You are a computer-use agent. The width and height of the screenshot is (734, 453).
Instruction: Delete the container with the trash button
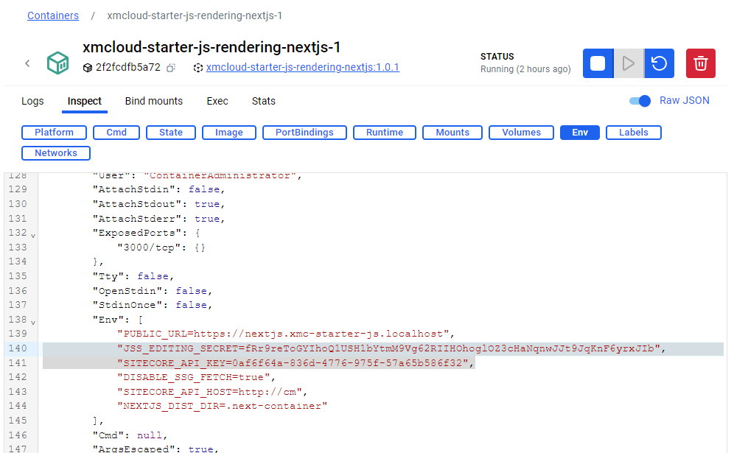pos(701,63)
